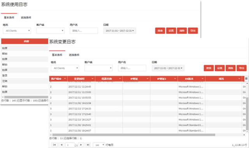This screenshot has width=249, height=148.
Task: Click left arrow of table horizontal scrollbar
Action: click(x=51, y=135)
